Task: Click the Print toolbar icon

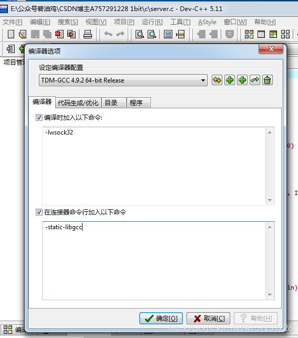Action: (x=88, y=34)
